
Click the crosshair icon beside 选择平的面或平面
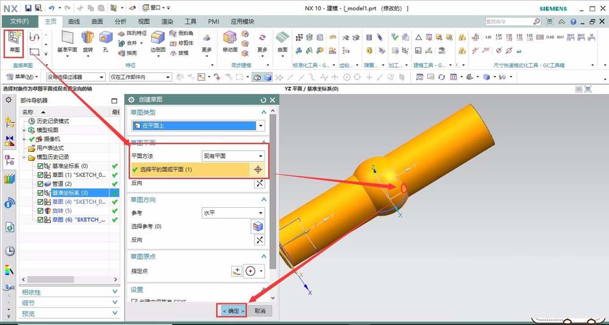[258, 169]
